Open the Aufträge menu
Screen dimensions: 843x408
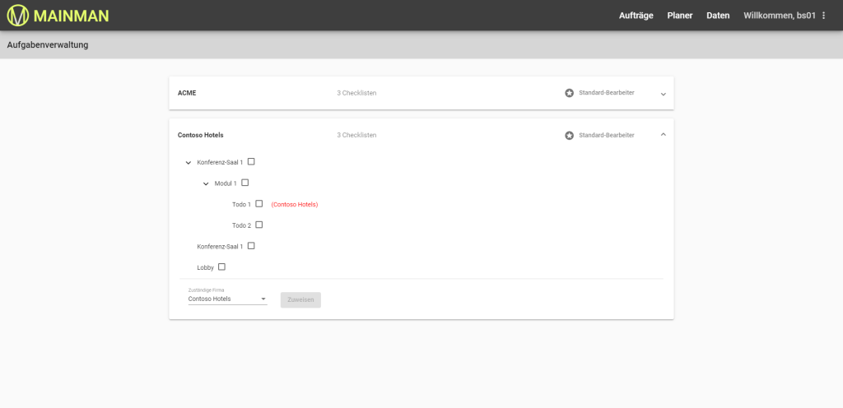pyautogui.click(x=636, y=16)
